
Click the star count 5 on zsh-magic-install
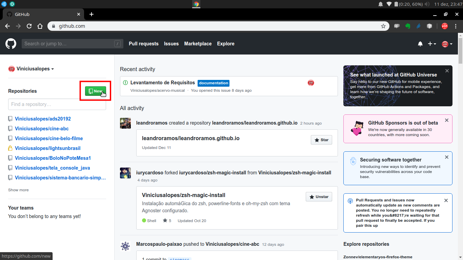click(x=167, y=221)
